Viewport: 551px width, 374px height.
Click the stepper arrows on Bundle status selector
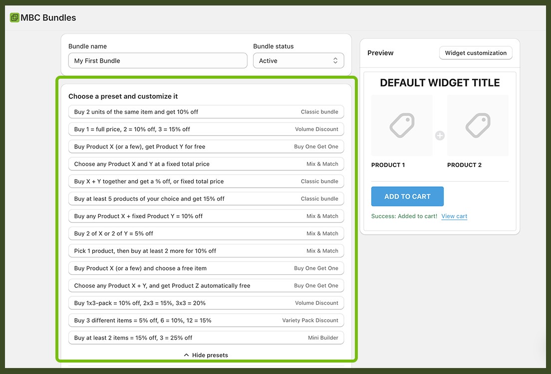coord(335,60)
